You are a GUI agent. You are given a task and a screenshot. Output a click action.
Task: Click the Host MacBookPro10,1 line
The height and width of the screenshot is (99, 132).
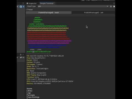click(x=36, y=58)
